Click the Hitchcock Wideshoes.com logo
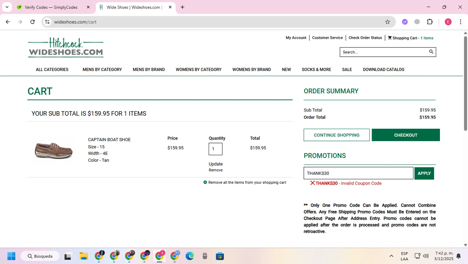 tap(66, 47)
